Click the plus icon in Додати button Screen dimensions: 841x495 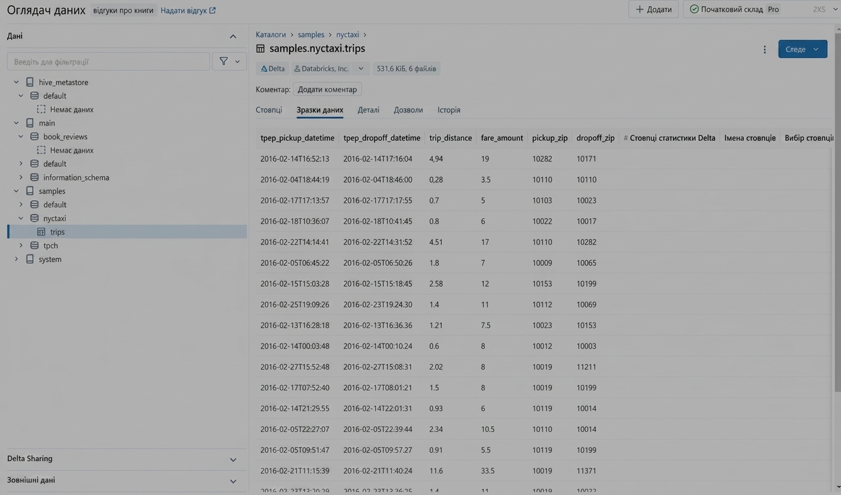[640, 9]
